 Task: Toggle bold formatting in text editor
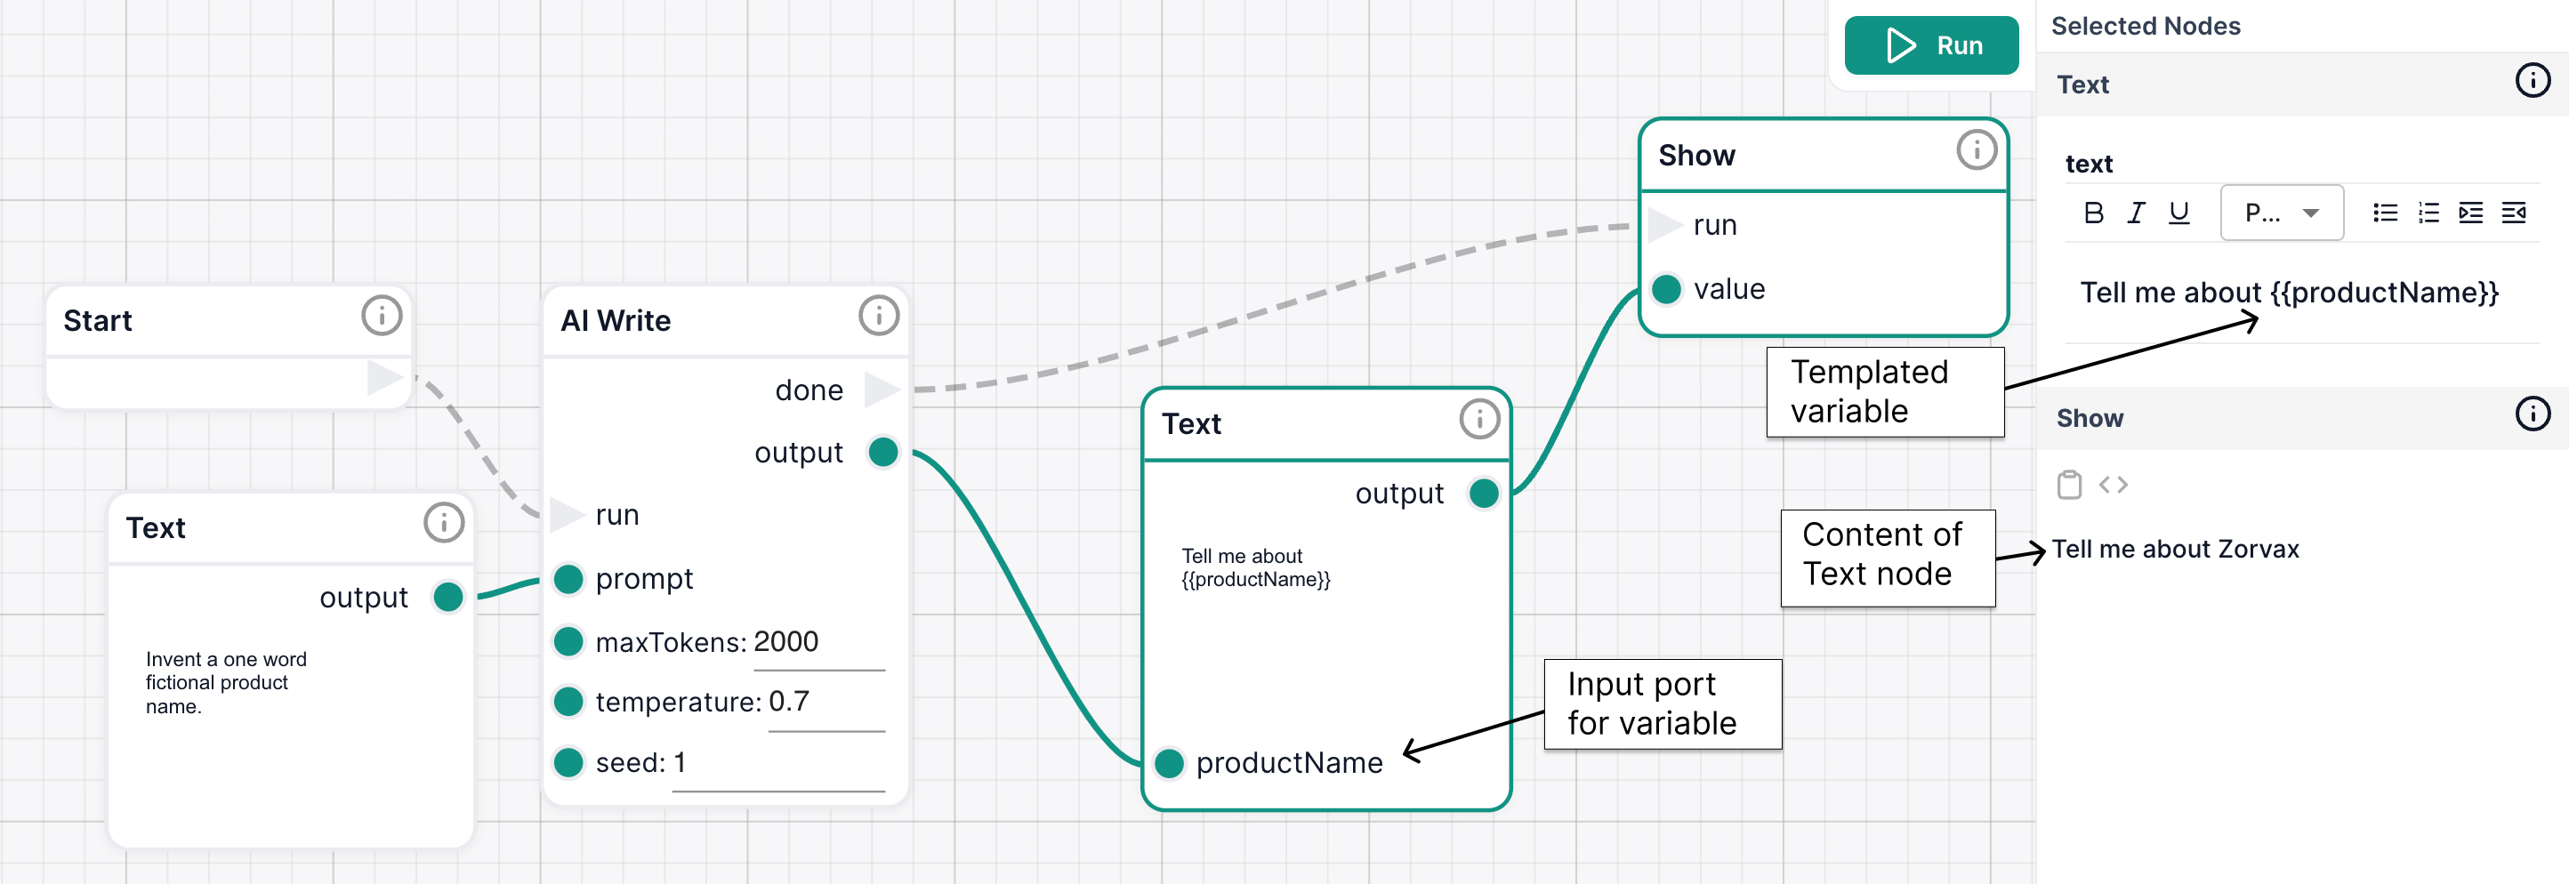(x=2093, y=213)
